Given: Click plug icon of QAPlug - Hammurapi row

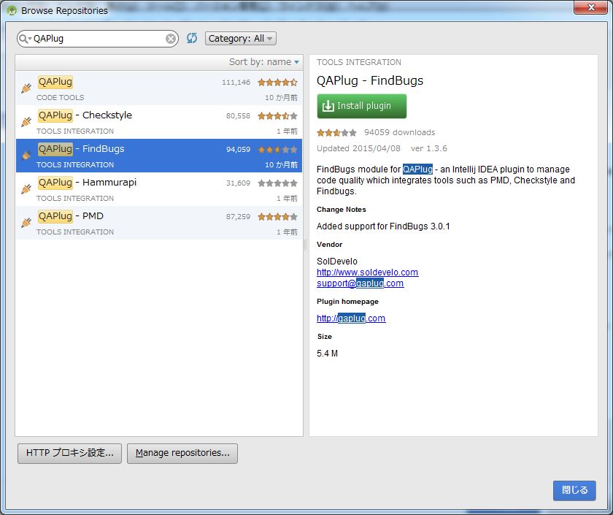Looking at the screenshot, I should (x=26, y=189).
